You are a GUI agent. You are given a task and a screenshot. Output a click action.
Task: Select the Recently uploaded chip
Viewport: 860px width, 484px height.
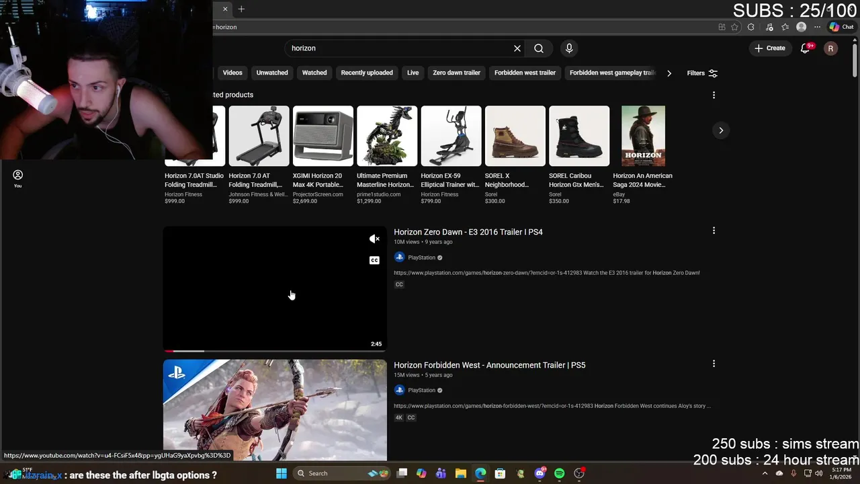click(x=367, y=73)
